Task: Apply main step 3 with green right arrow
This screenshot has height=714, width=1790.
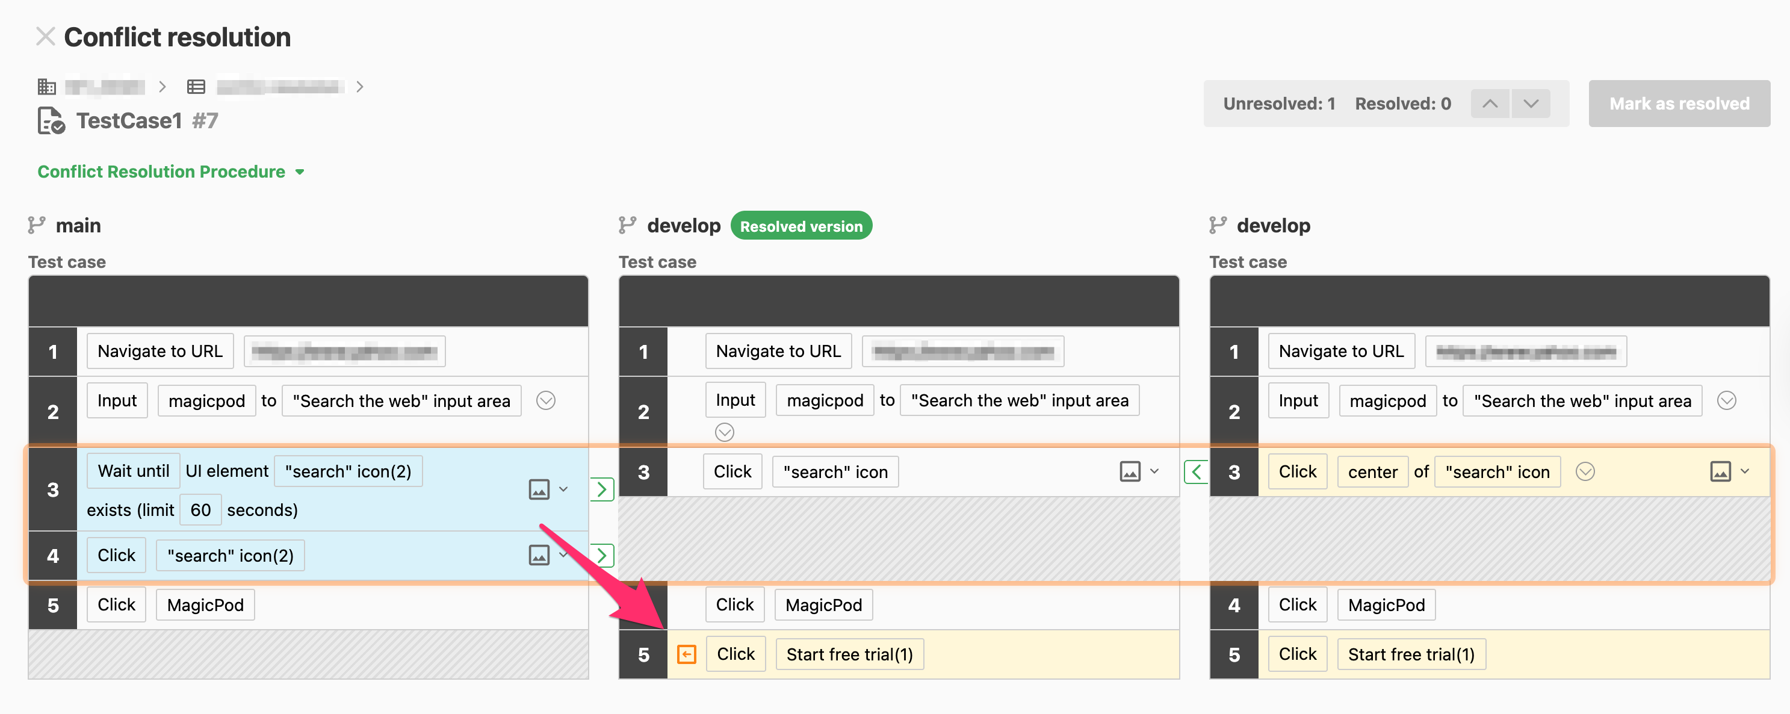Action: coord(602,489)
